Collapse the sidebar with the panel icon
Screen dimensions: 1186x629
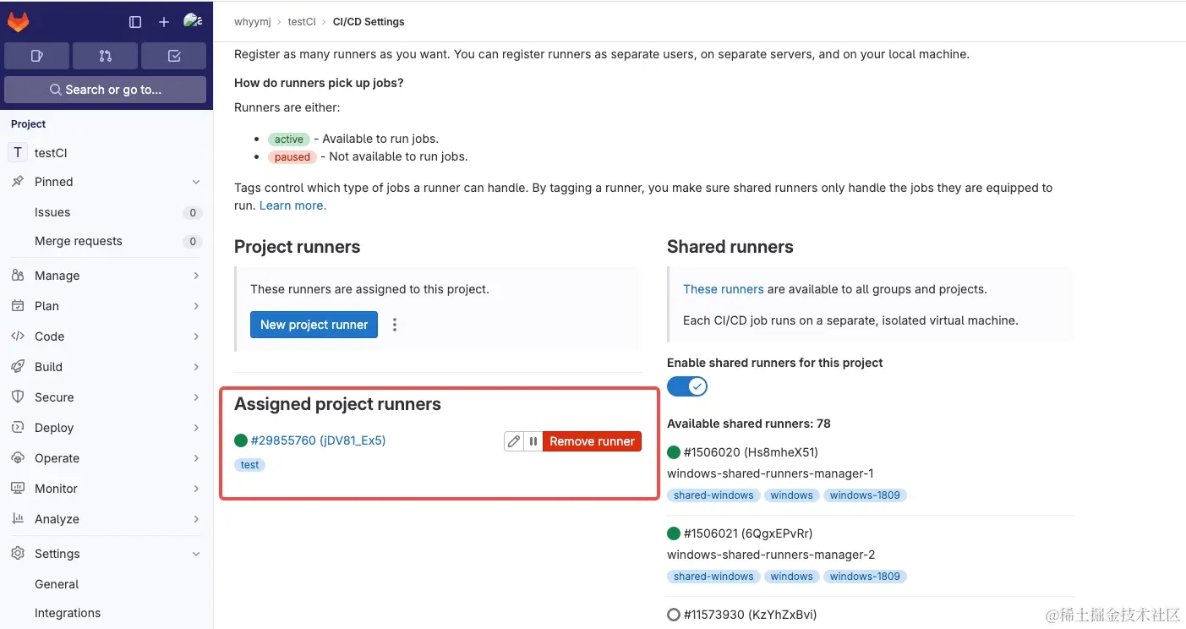[134, 21]
